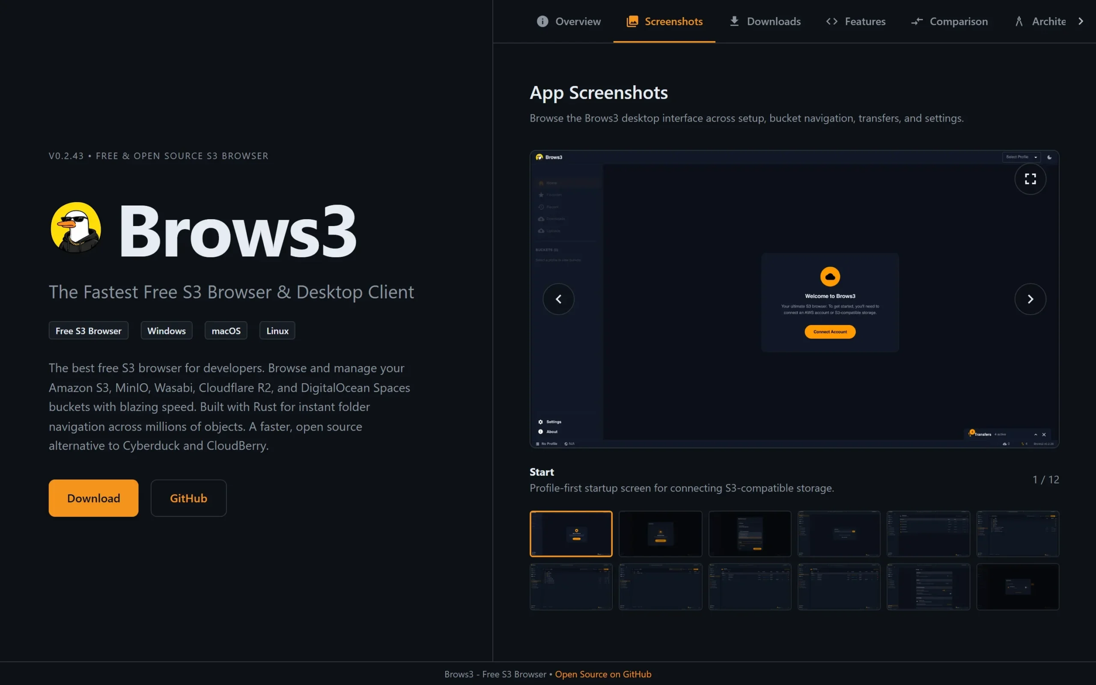Click the Downloads arrow icon

[734, 21]
